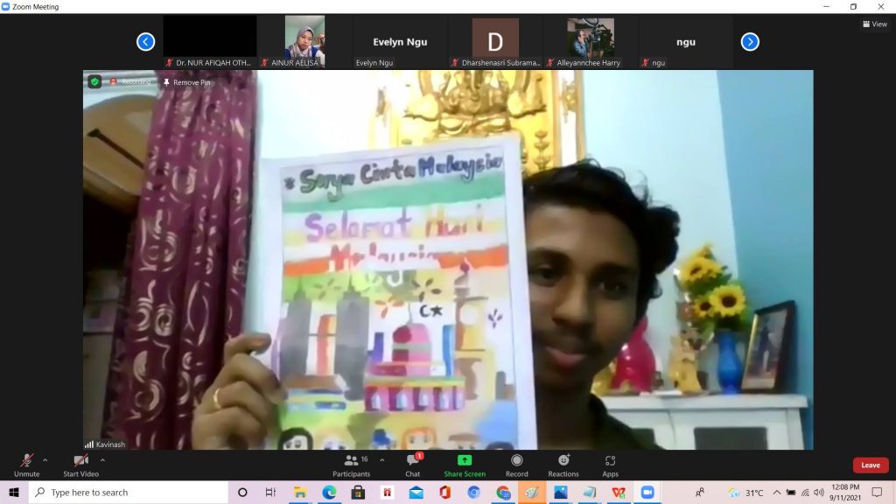The image size is (896, 504).
Task: Open the Chat panel
Action: click(x=413, y=465)
